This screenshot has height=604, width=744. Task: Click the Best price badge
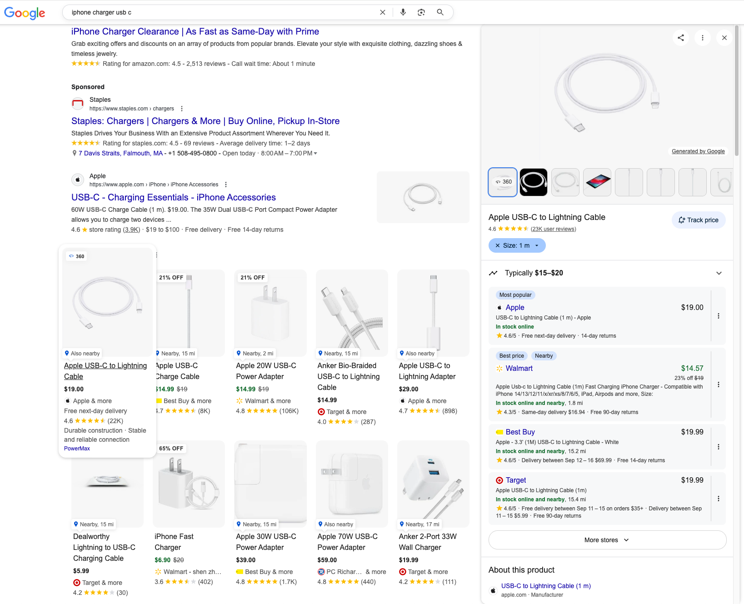point(512,356)
